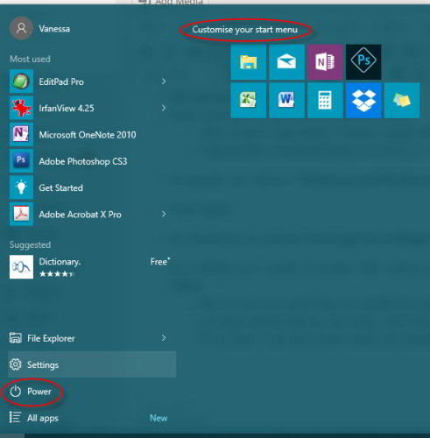Click the IrfanView red icon

(x=21, y=108)
